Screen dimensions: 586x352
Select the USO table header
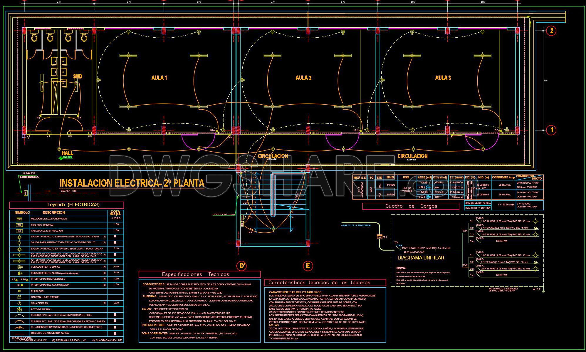click(x=406, y=177)
